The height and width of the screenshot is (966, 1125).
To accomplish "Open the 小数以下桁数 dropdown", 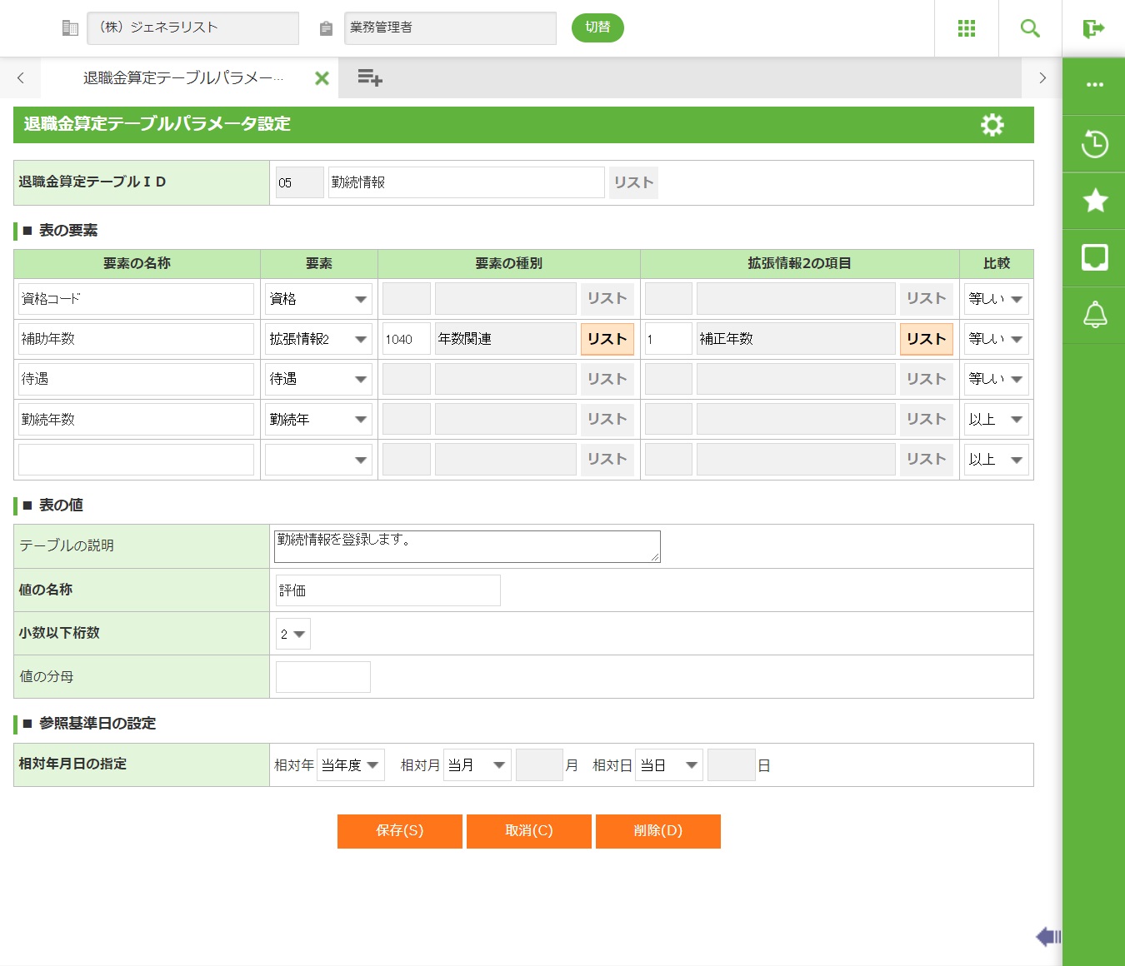I will [x=293, y=635].
